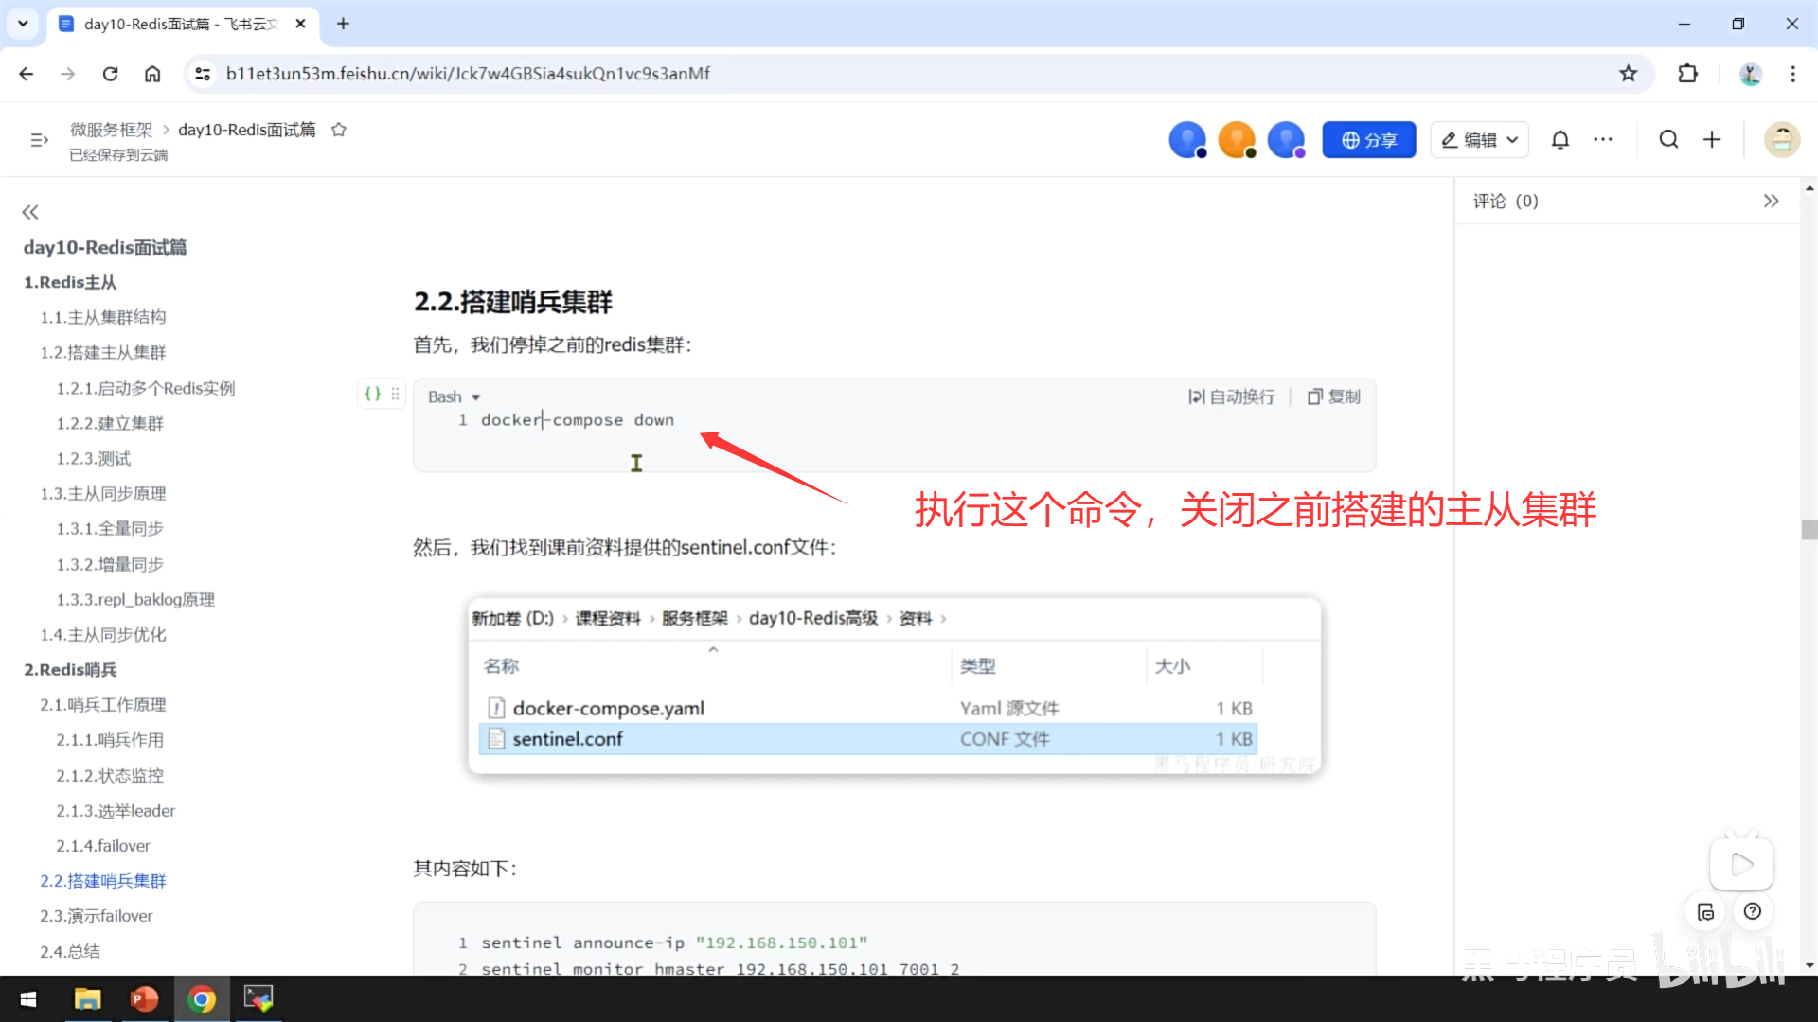
Task: Open 微服务框架 breadcrumb link
Action: pos(111,130)
